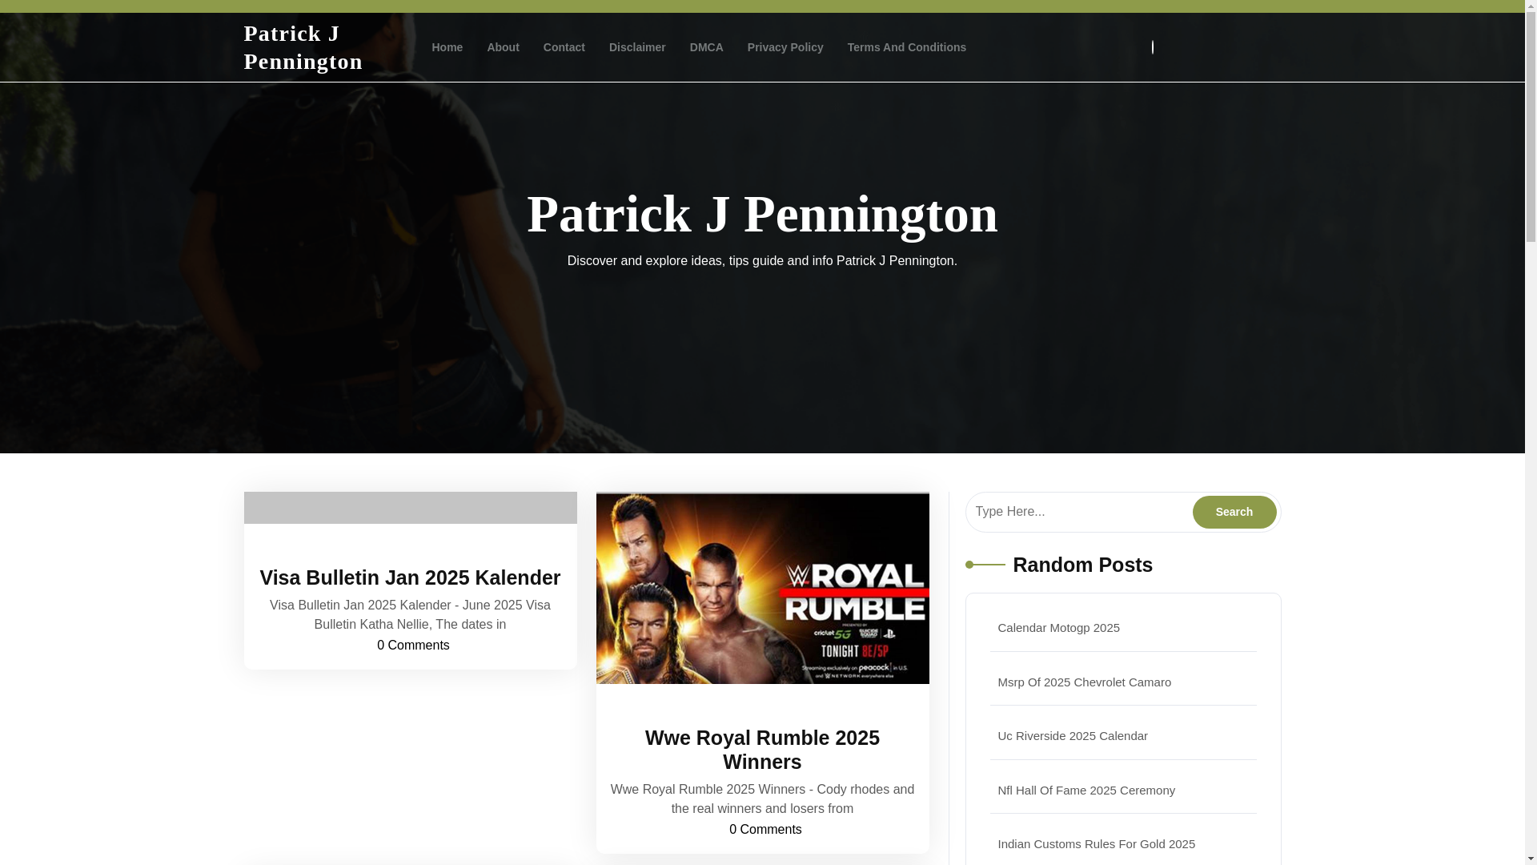Open the Home menu item
Viewport: 1537px width, 865px height.
(x=447, y=47)
